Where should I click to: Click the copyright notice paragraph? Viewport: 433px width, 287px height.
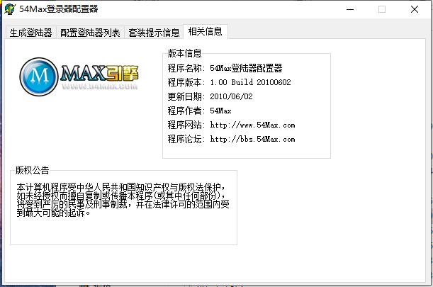click(123, 200)
